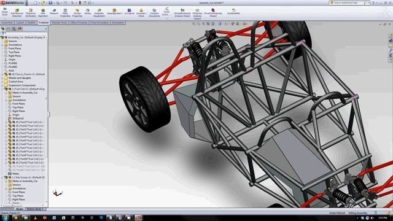
Task: Select 3DSketch2 in Fuel Cell tree
Action: coord(18,118)
